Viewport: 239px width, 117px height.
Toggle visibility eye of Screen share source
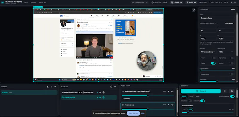point(100,97)
